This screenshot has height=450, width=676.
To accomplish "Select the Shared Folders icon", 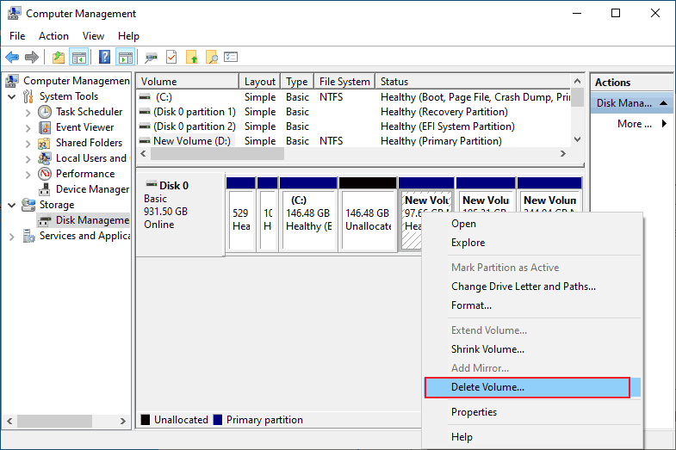I will pos(45,143).
